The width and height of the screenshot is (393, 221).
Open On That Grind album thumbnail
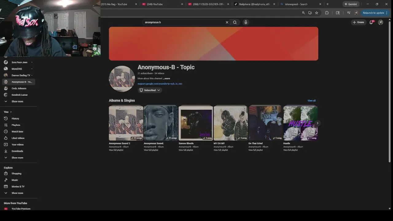click(265, 123)
